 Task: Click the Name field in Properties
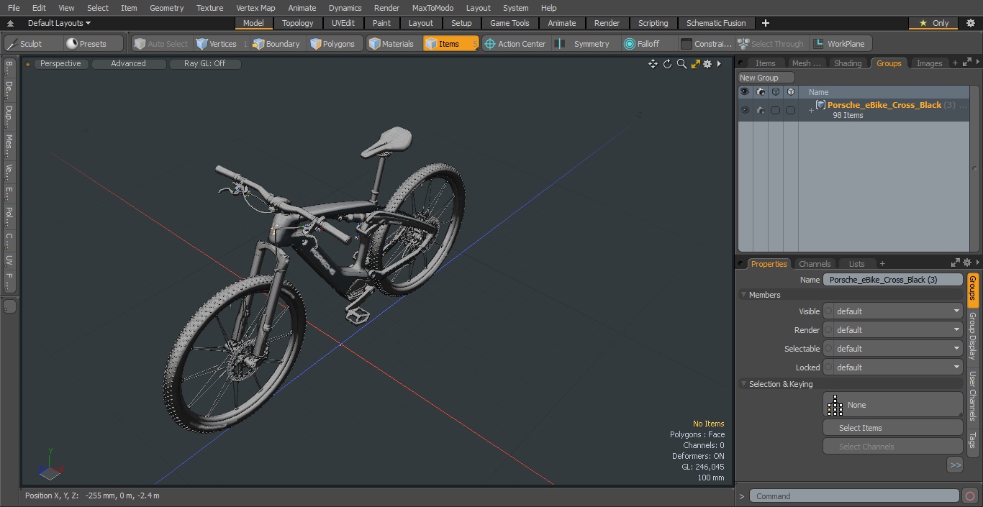pyautogui.click(x=892, y=280)
